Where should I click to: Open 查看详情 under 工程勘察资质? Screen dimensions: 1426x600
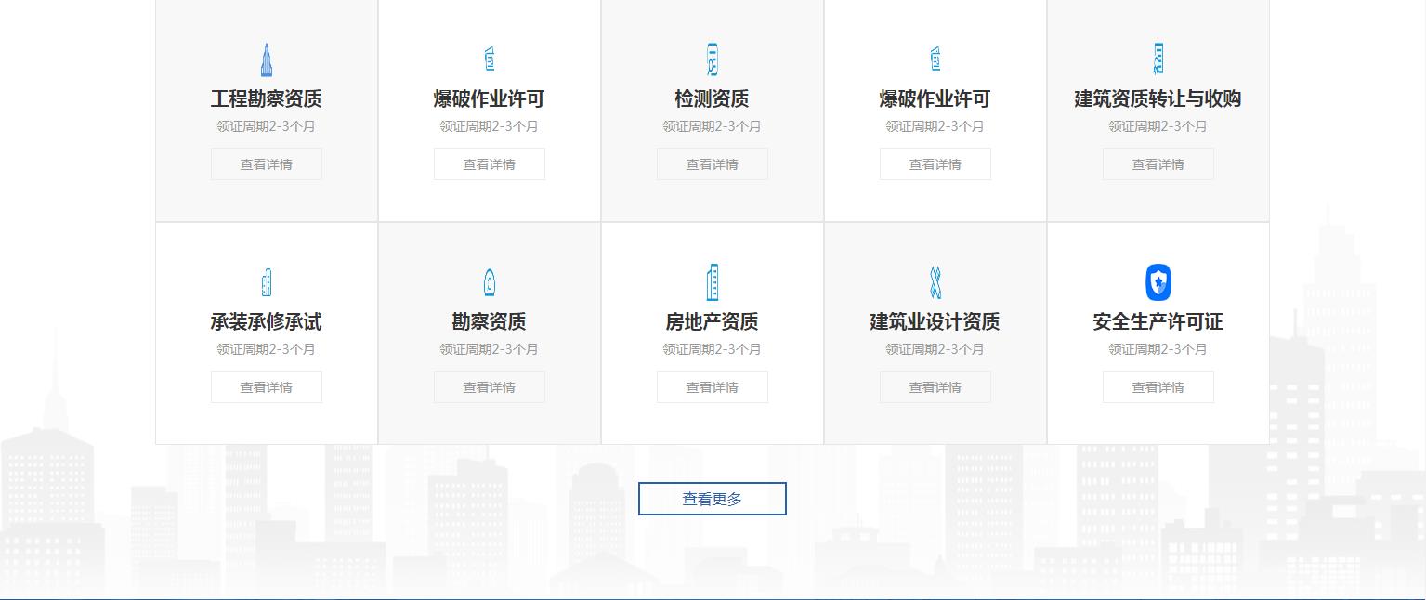coord(267,164)
